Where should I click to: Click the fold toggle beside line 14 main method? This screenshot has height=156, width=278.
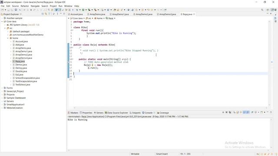73,59
